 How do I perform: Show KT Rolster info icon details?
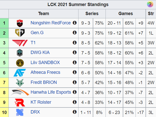tap(74, 102)
